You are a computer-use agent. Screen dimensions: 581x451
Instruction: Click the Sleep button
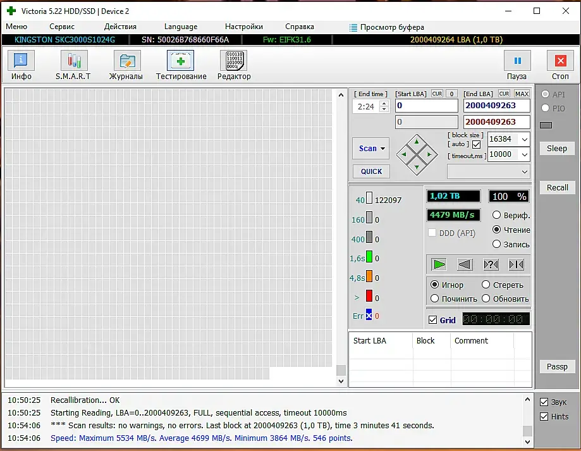[x=557, y=148]
